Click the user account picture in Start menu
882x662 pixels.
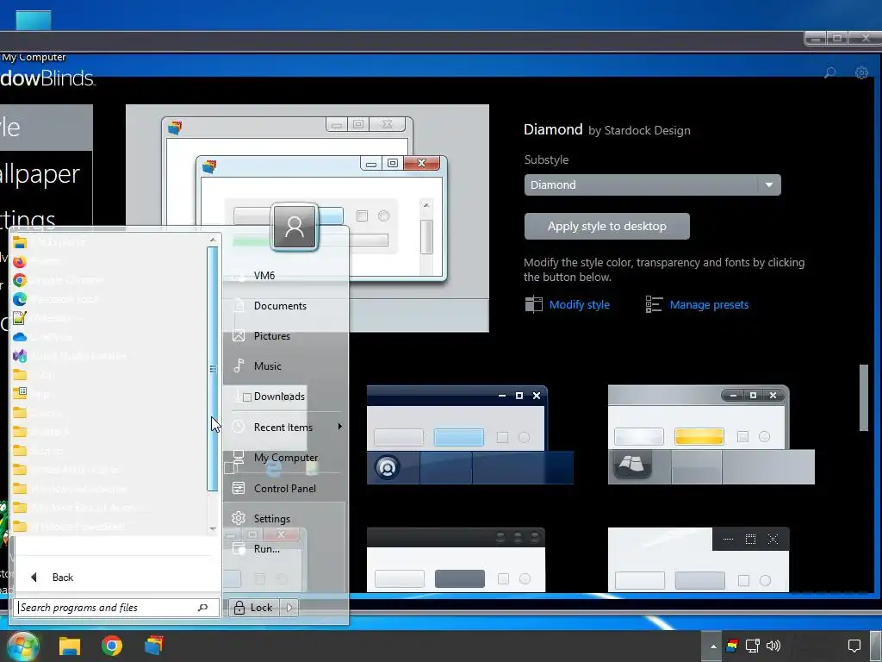tap(295, 227)
